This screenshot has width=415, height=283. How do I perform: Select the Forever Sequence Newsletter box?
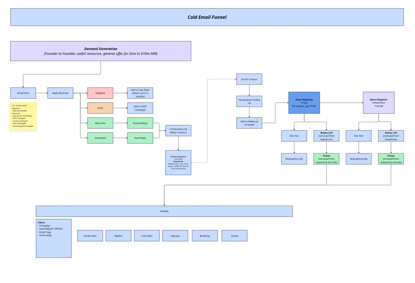[178, 162]
